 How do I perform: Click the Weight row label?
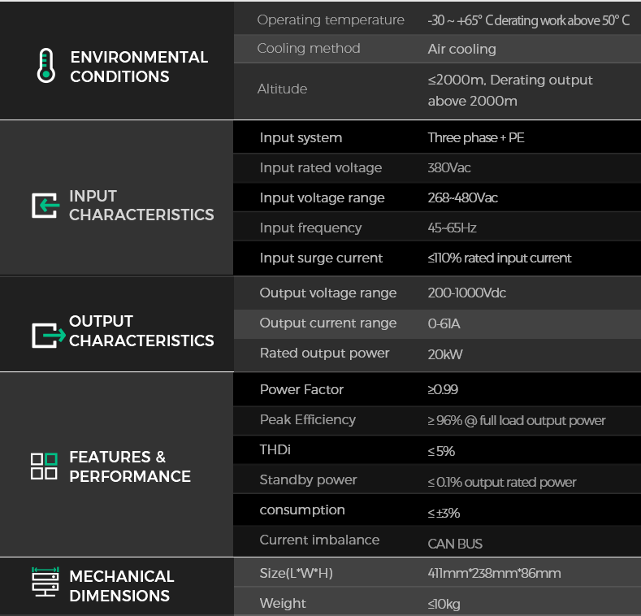[283, 603]
